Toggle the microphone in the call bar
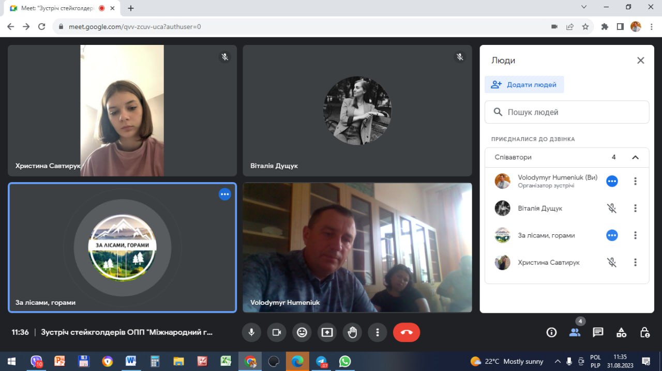Image resolution: width=662 pixels, height=371 pixels. tap(251, 332)
